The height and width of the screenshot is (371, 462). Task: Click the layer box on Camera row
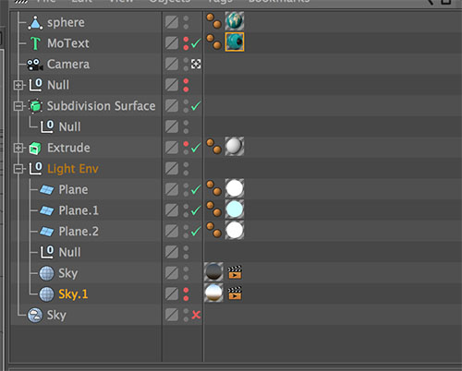coord(172,64)
